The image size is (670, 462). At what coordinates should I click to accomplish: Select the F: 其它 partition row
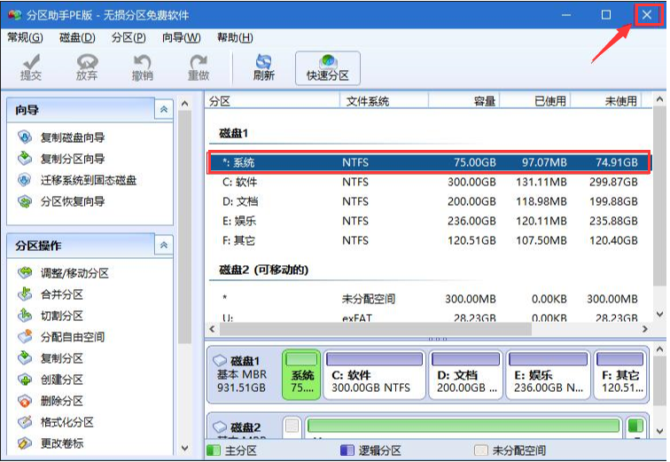(x=424, y=240)
